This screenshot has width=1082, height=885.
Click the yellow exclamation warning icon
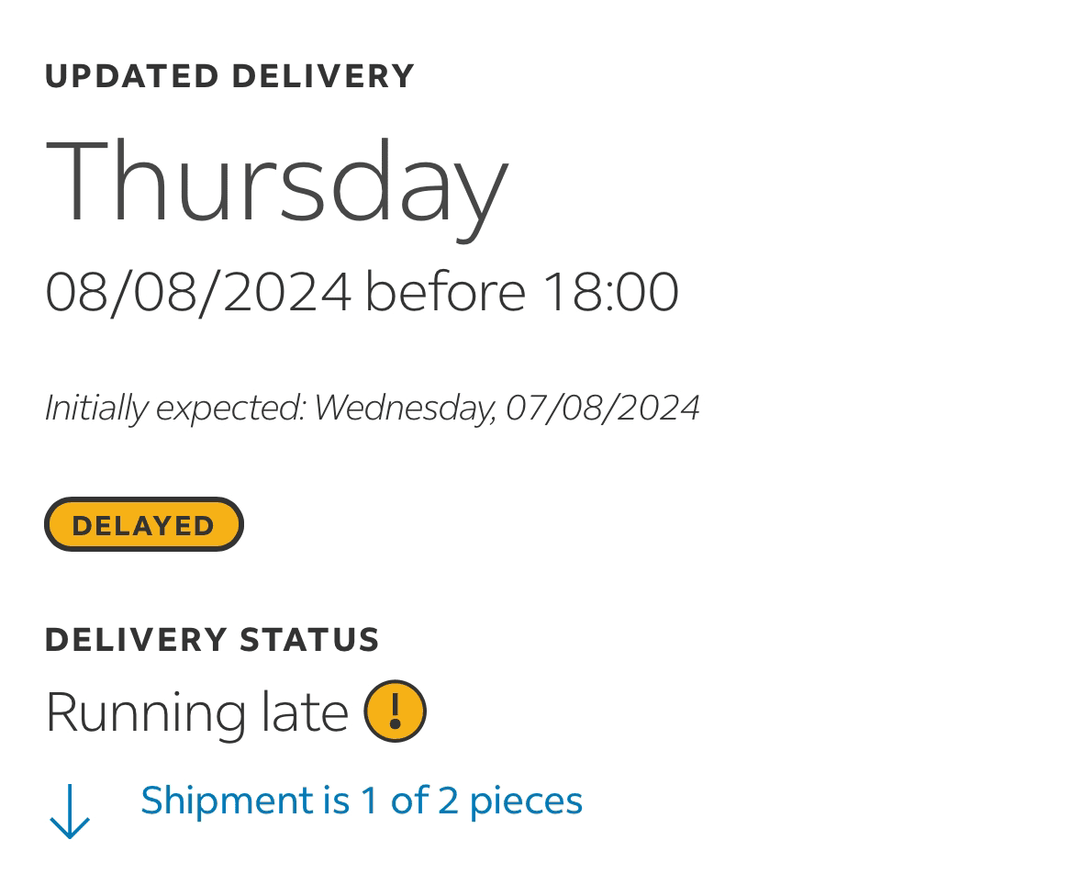[x=396, y=711]
